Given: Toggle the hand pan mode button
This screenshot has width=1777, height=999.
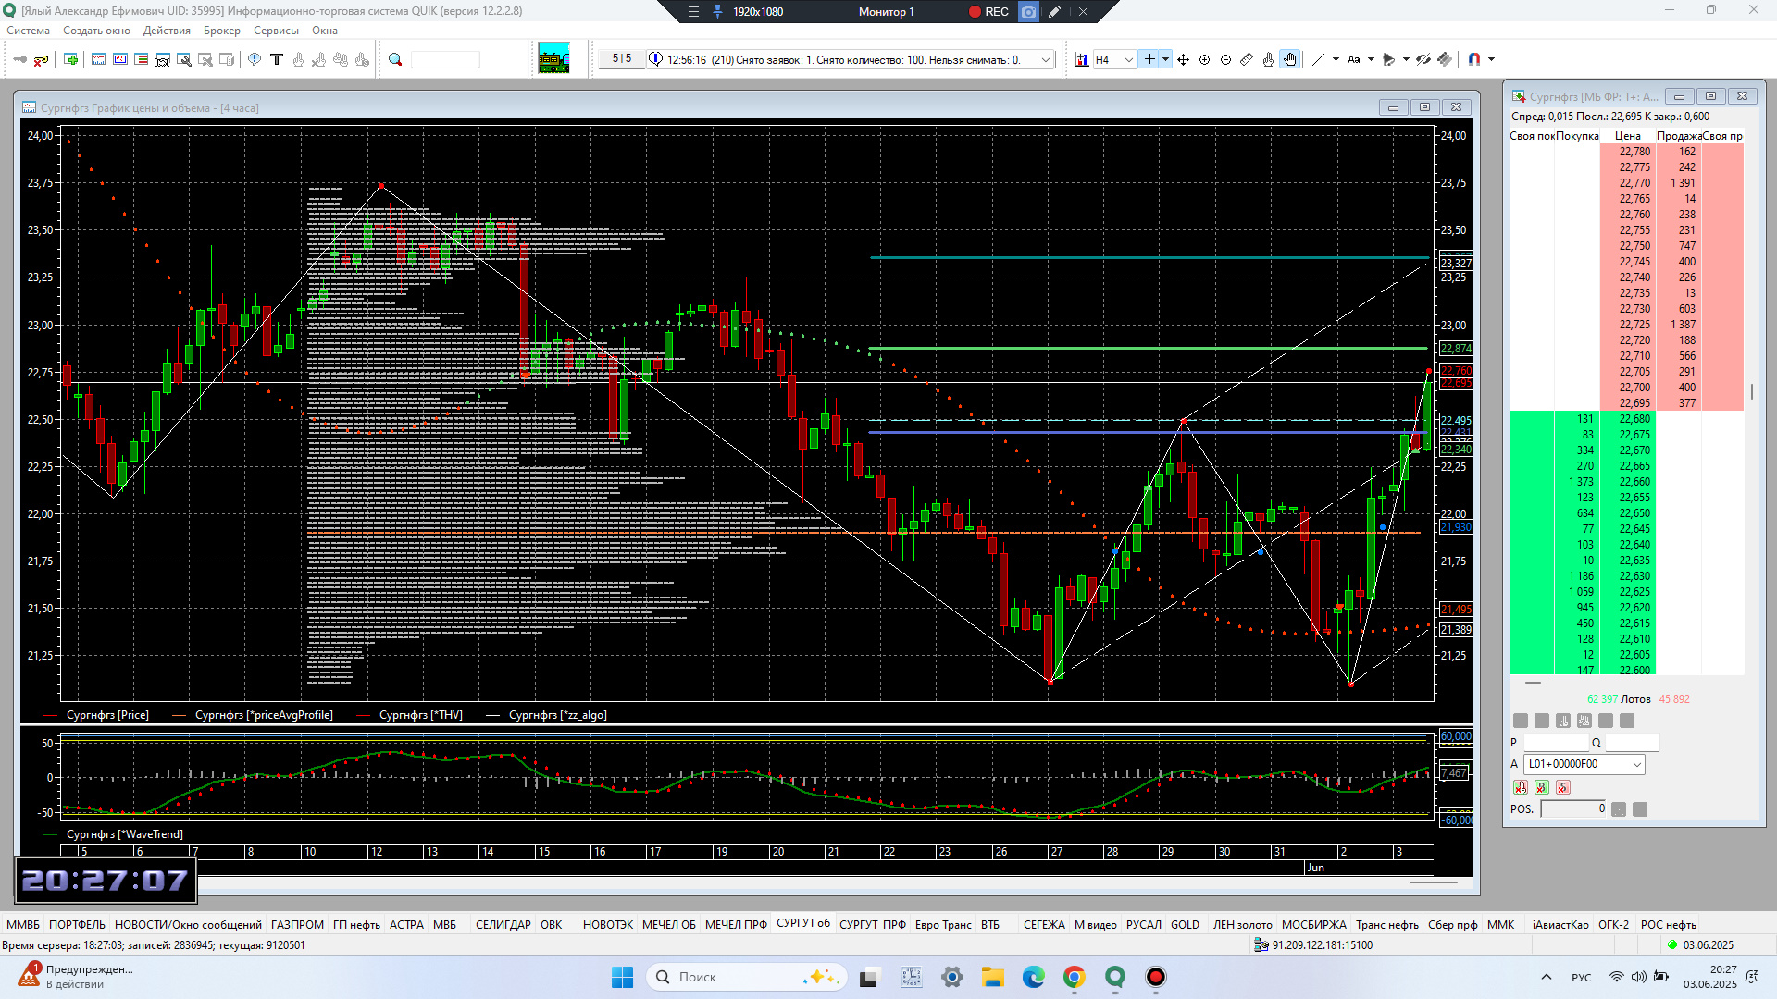Looking at the screenshot, I should click(x=1290, y=59).
